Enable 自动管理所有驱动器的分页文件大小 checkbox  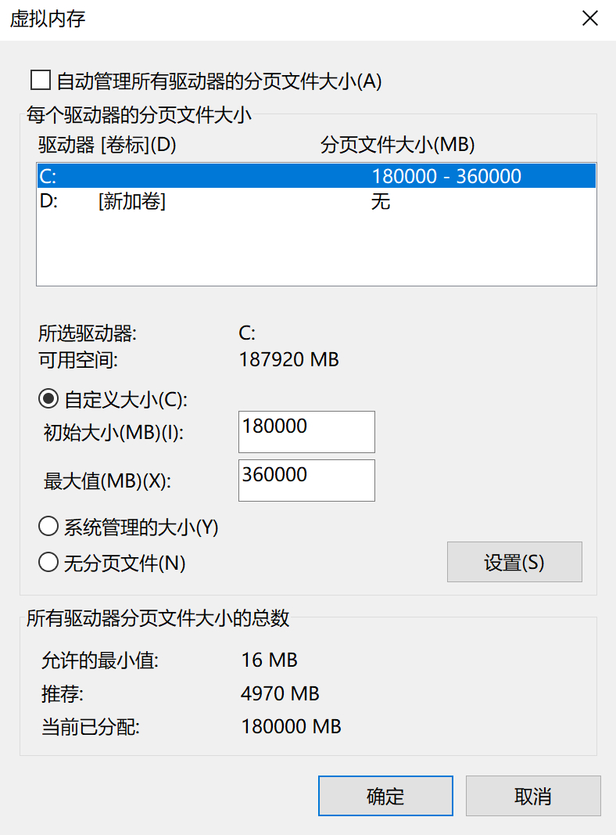click(x=40, y=80)
